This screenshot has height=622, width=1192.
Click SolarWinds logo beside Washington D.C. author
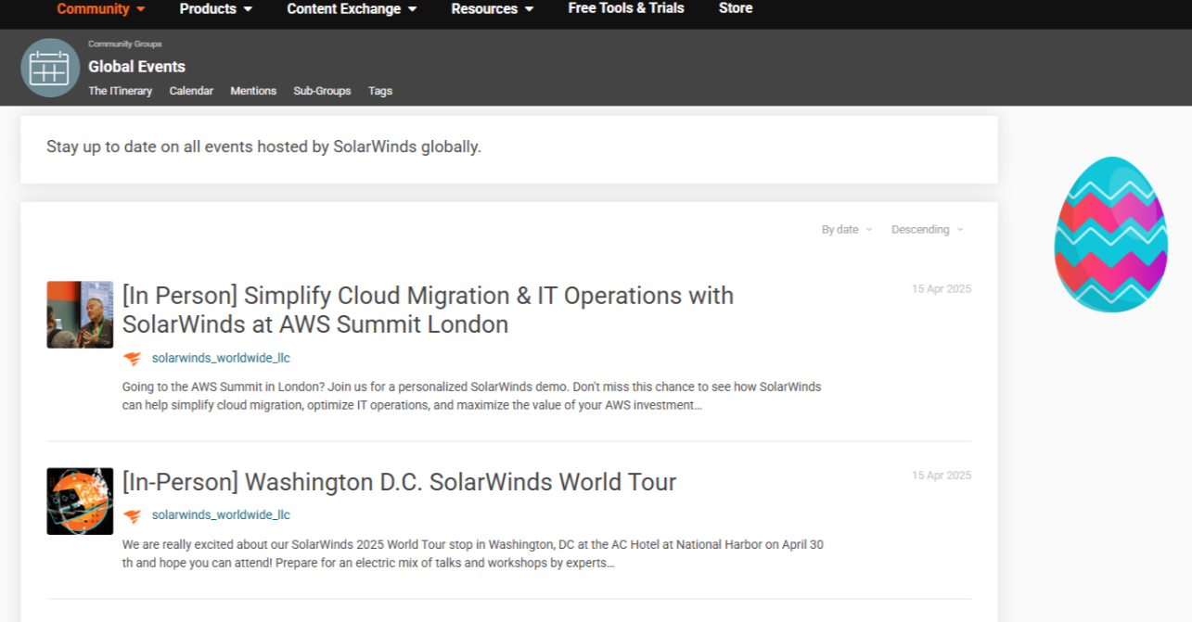pos(133,515)
